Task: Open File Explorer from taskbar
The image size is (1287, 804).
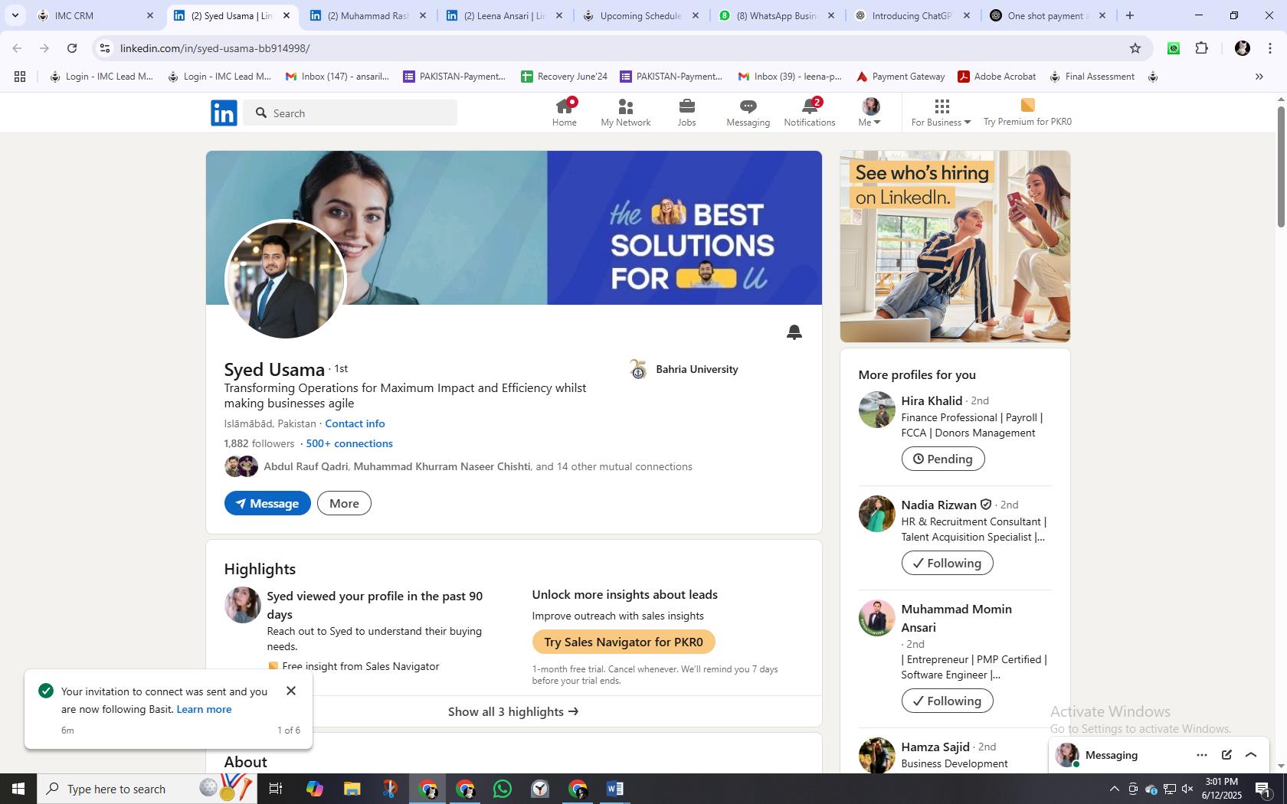Action: pyautogui.click(x=352, y=789)
